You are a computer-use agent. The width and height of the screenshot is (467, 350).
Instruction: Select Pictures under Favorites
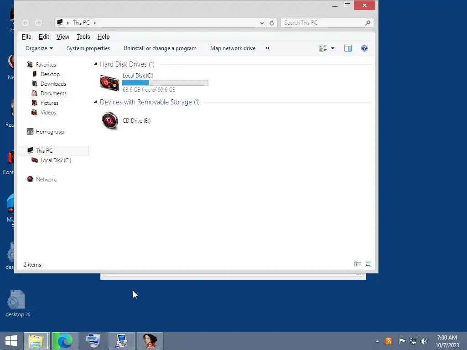49,103
